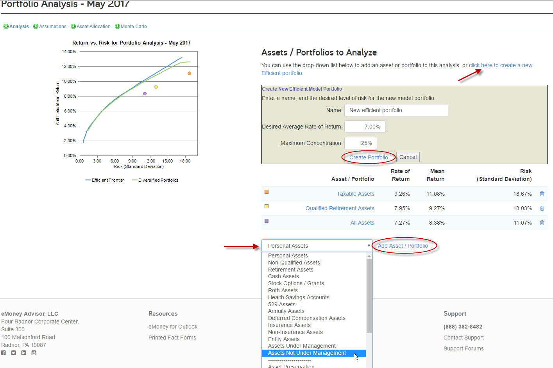Screen dimensions: 553x368
Task: Select the Assumptions radio option
Action: [x=36, y=27]
